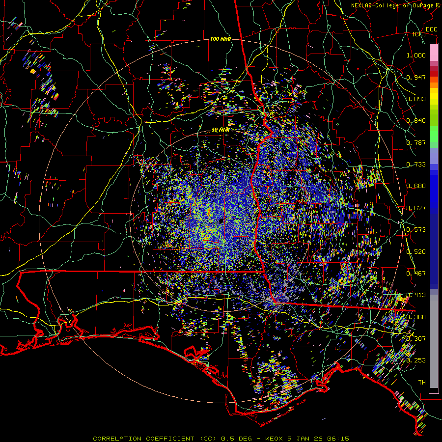
Task: Pick the lavender segment of the color bar
Action: 434,156
